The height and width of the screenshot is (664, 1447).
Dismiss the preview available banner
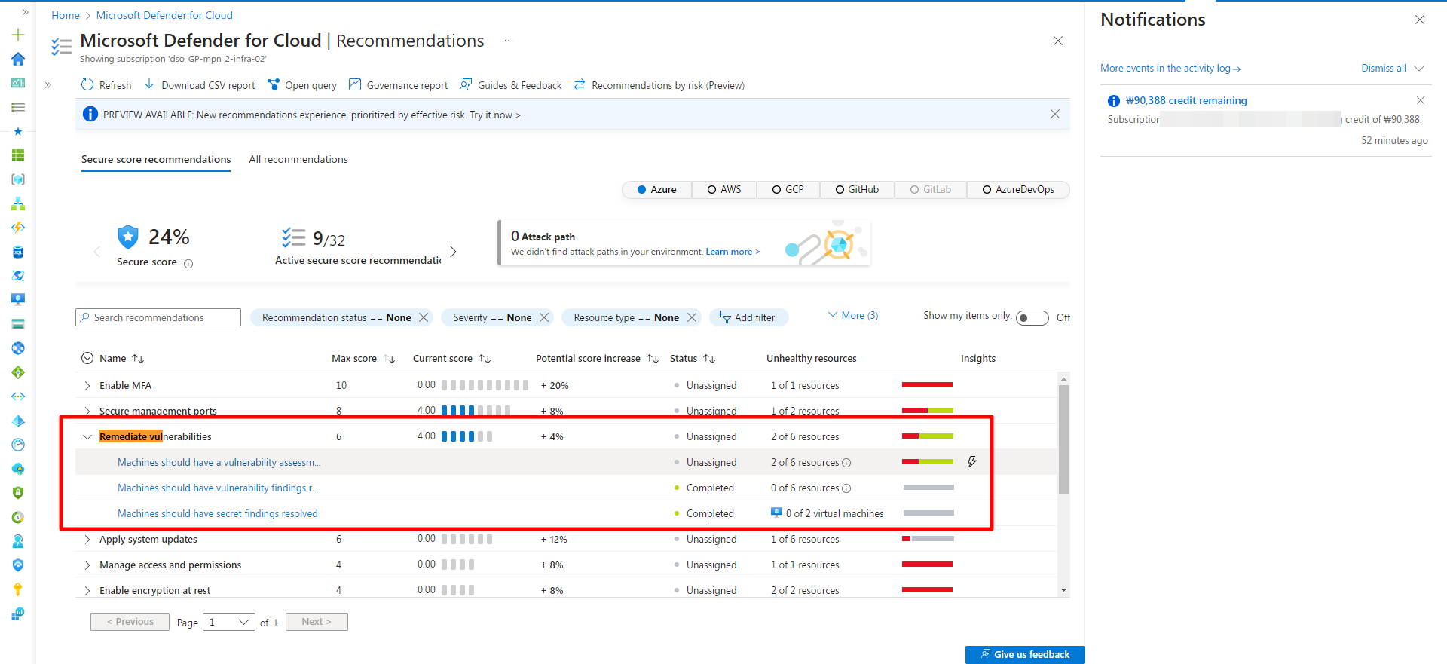click(x=1055, y=114)
